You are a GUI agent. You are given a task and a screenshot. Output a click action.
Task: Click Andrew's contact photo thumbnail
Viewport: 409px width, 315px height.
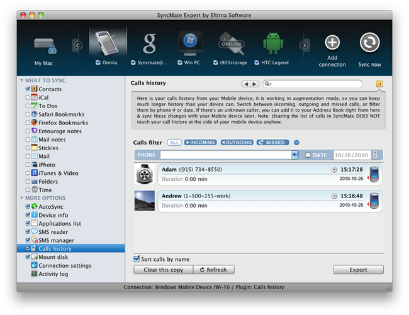[x=145, y=201]
